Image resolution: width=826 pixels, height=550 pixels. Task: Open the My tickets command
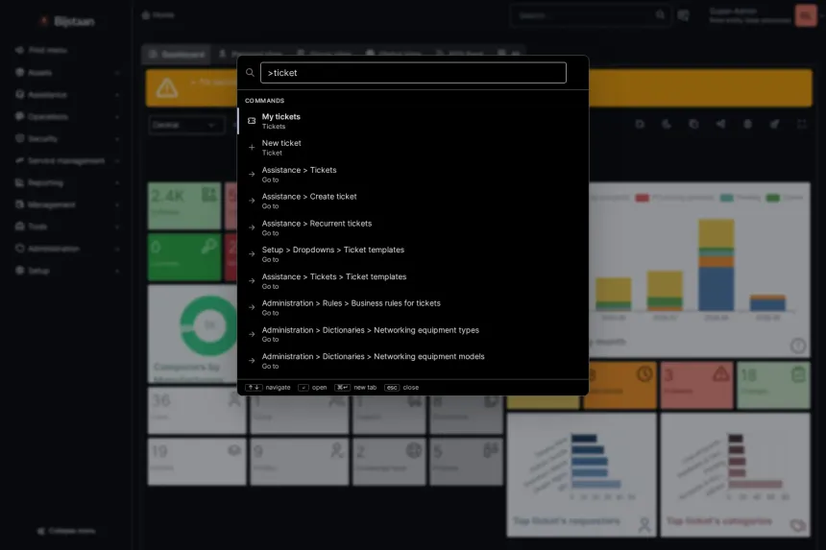click(413, 121)
